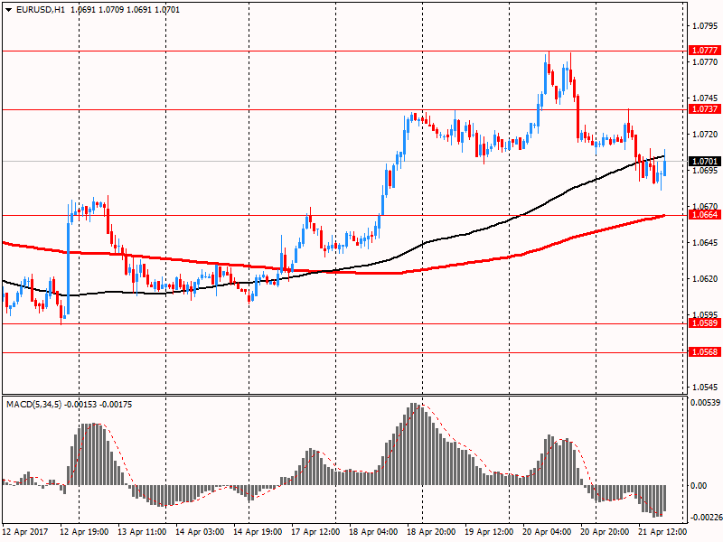Select the 1.0645 price scale value
The height and width of the screenshot is (542, 723).
tap(705, 242)
